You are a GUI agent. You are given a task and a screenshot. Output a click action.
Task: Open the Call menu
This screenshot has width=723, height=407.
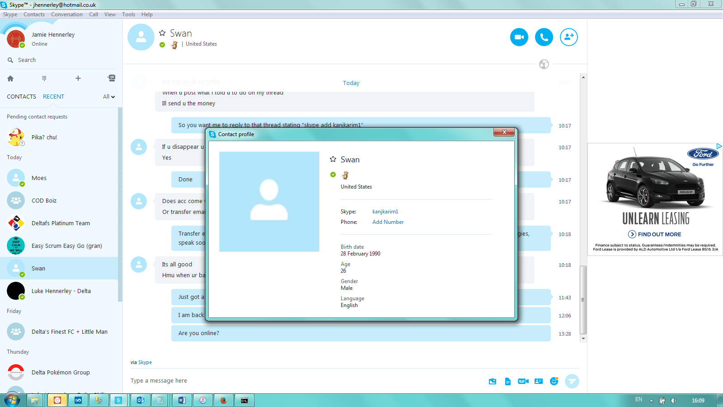[x=94, y=14]
